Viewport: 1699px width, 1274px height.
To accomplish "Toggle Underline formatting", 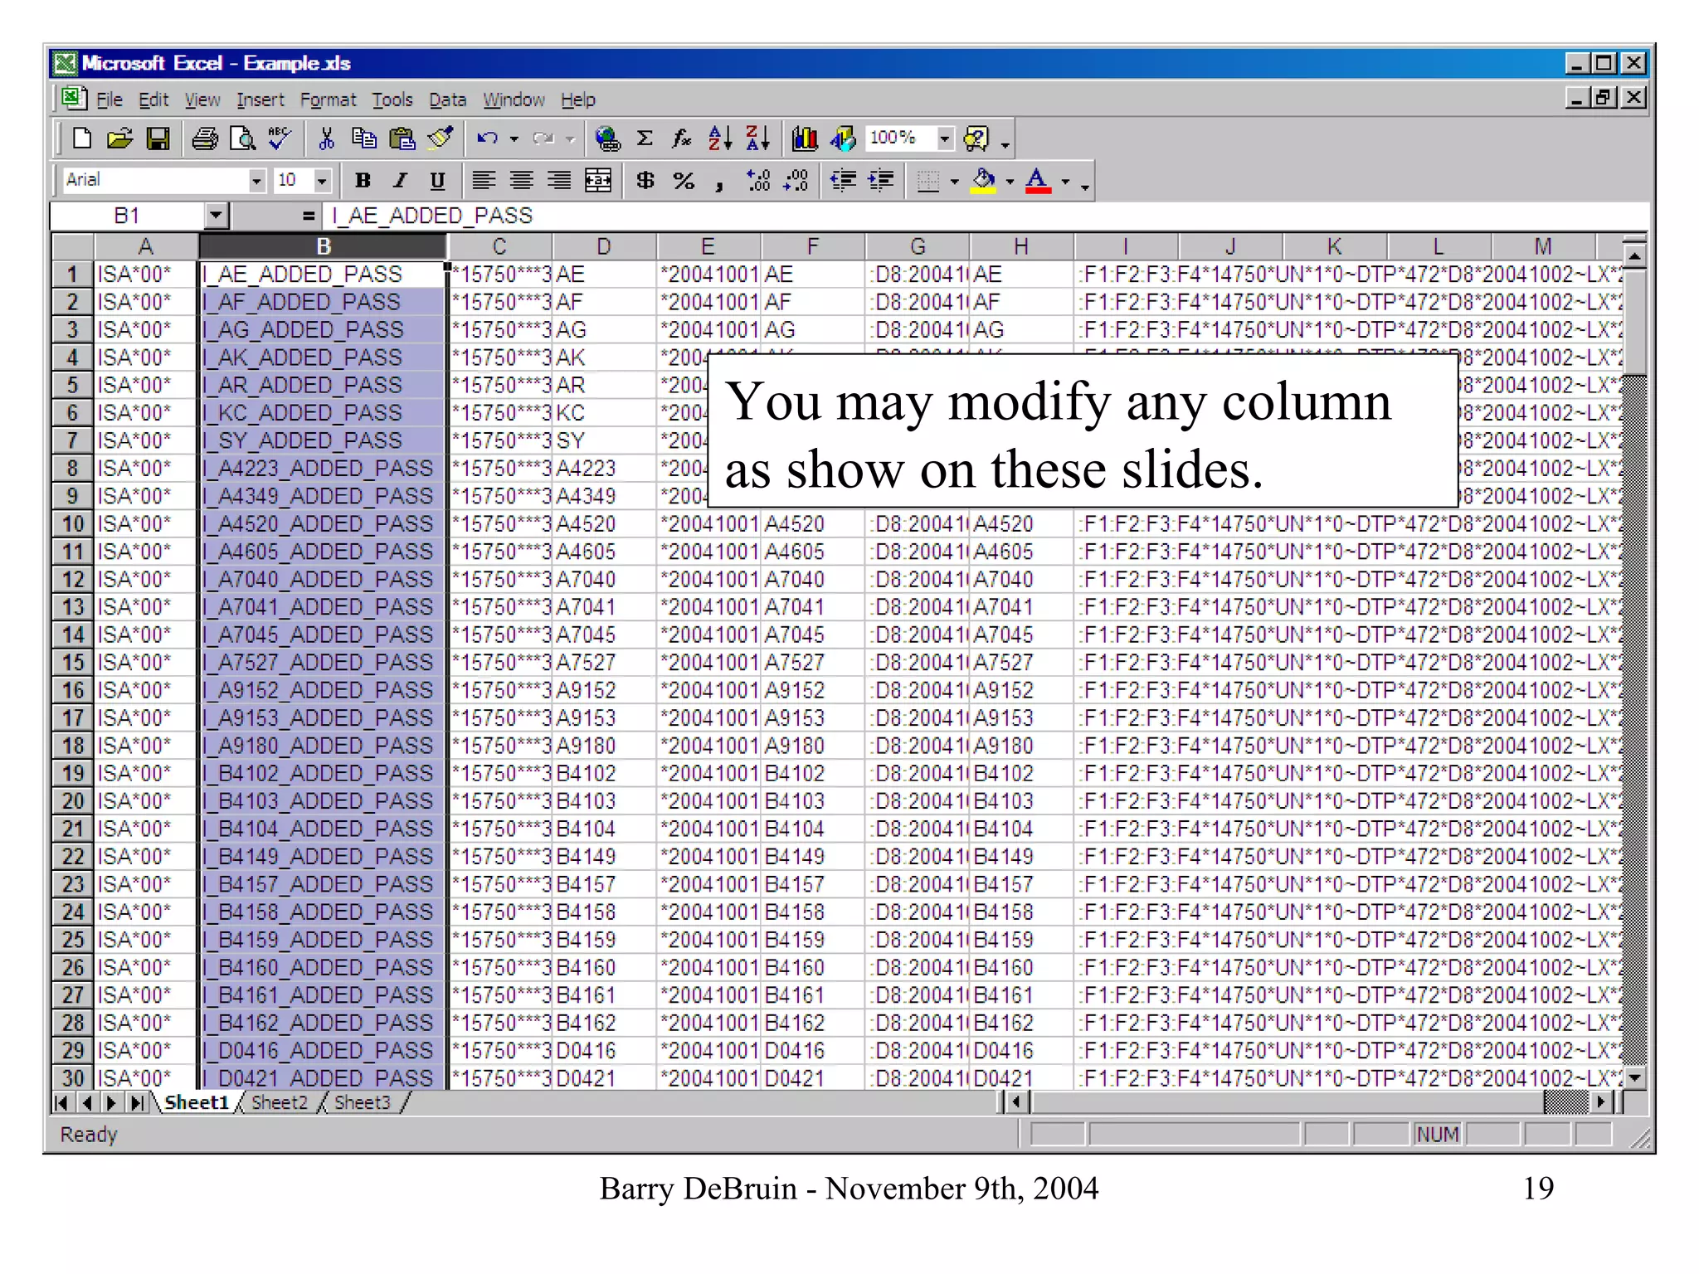I will point(437,180).
